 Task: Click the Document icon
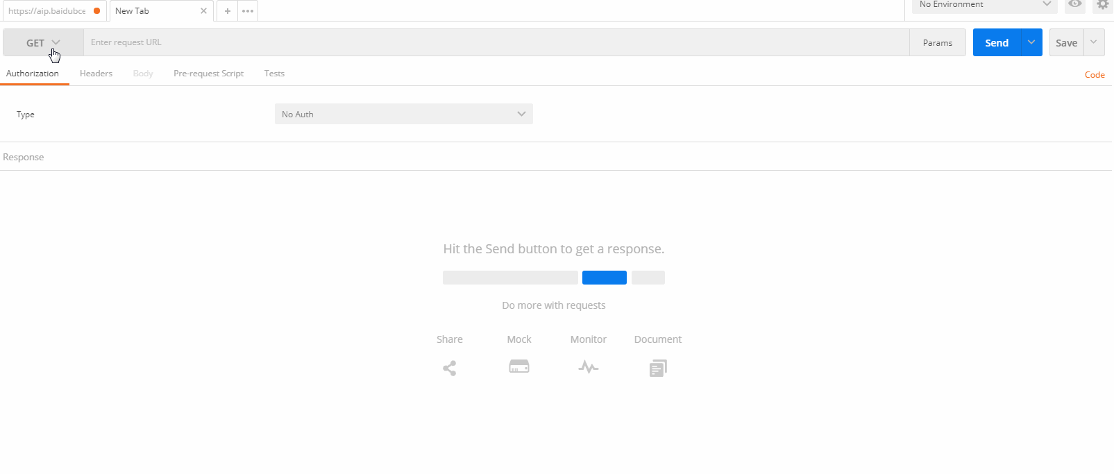(658, 368)
